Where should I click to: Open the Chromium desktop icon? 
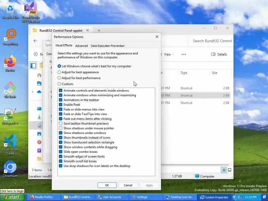point(10,169)
